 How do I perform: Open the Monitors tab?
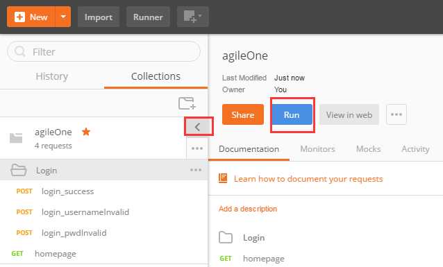click(x=317, y=148)
